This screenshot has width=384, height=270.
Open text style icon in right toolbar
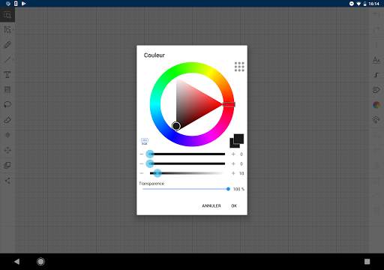376,60
